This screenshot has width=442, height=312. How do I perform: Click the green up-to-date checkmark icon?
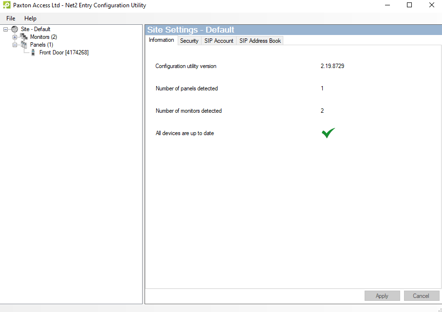point(328,133)
